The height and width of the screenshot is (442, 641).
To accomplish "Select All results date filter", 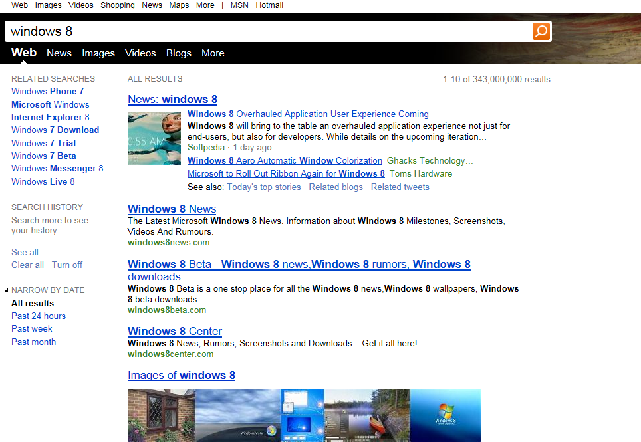I will coord(33,304).
